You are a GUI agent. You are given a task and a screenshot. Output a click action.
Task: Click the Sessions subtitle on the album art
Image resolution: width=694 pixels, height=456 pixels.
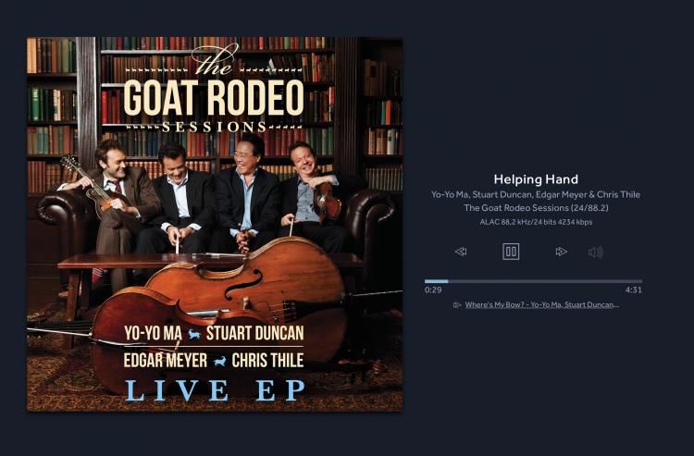(x=214, y=128)
